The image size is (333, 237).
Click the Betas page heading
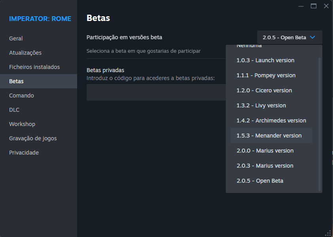(x=98, y=18)
